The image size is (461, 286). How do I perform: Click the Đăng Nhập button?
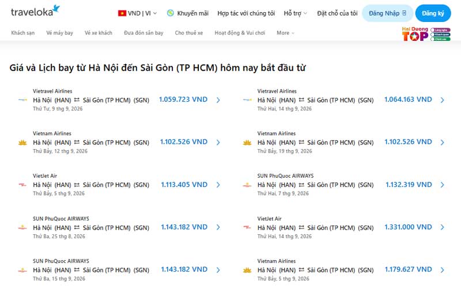coord(387,13)
